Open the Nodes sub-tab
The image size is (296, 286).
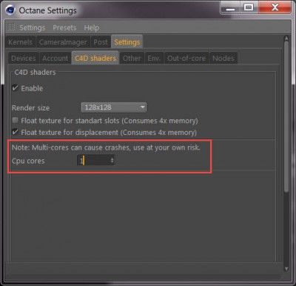(x=223, y=59)
